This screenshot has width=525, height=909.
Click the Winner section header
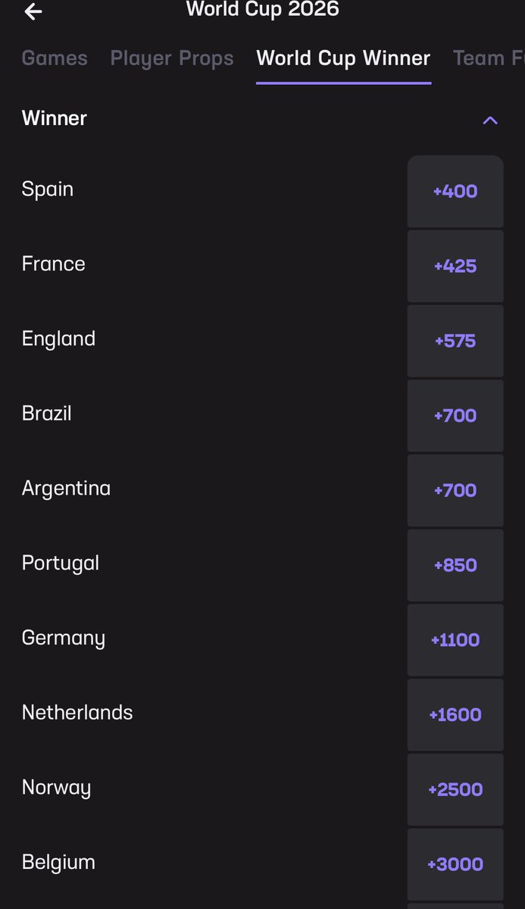tap(55, 118)
